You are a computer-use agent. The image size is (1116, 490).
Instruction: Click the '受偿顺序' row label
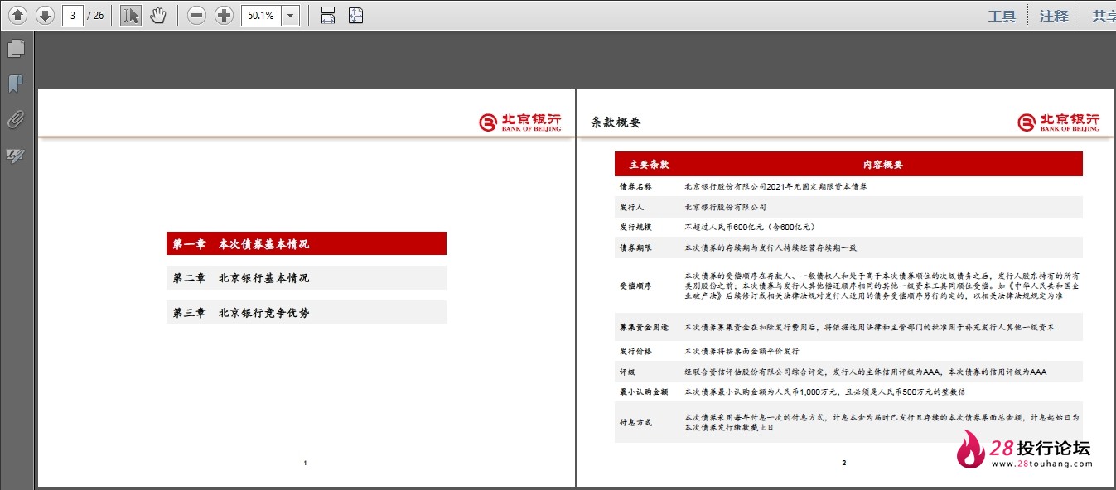[635, 286]
